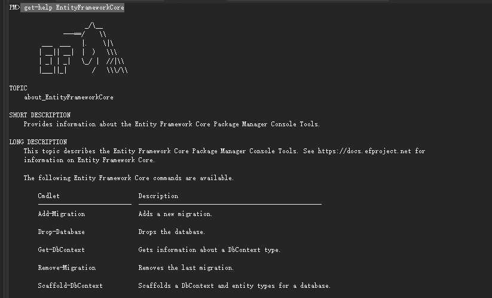This screenshot has width=492, height=298.
Task: Click about_EntityFrameworkCore topic name
Action: 69,98
